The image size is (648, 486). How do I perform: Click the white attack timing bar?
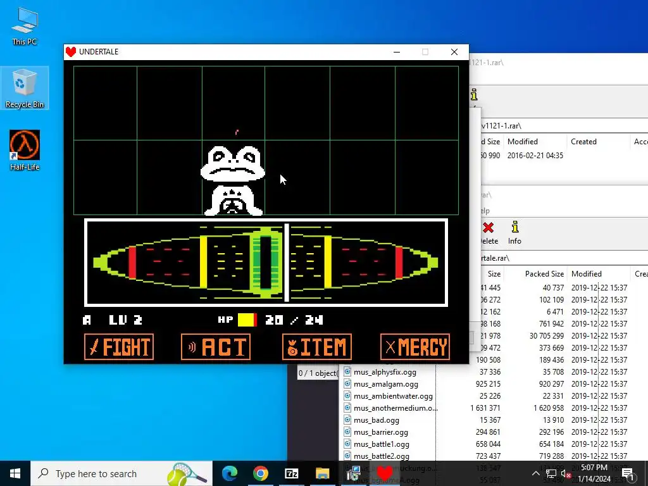[287, 263]
